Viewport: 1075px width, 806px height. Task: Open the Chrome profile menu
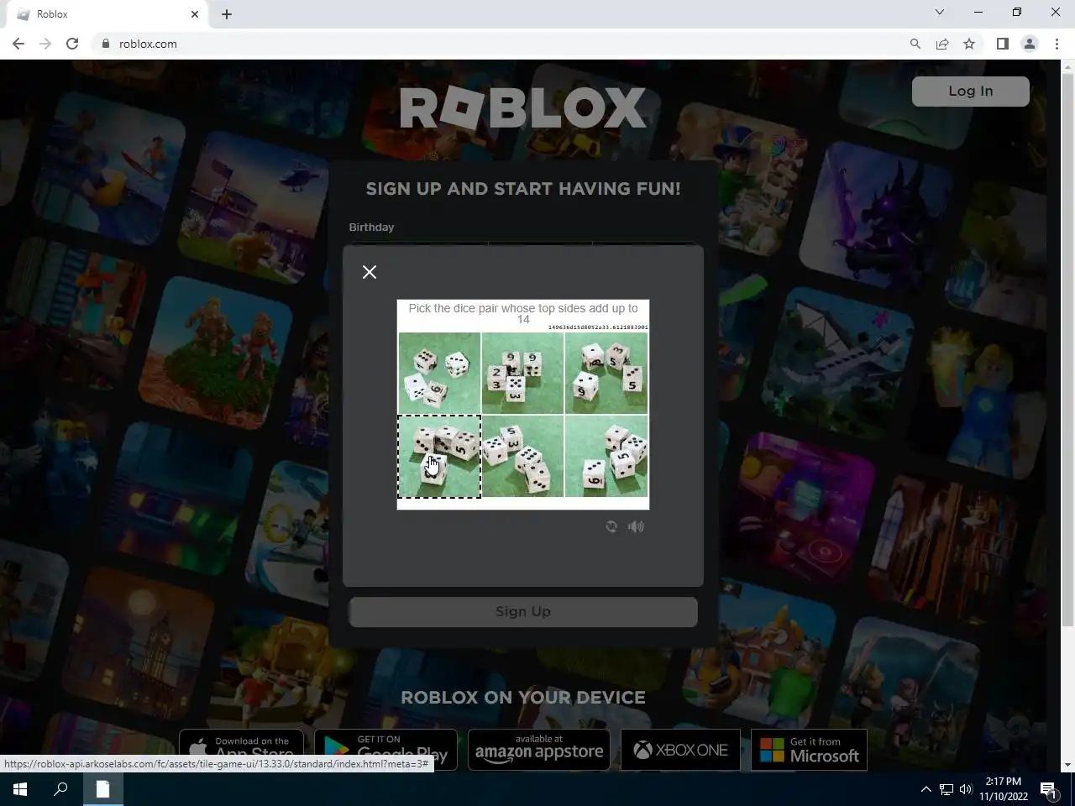tap(1029, 44)
